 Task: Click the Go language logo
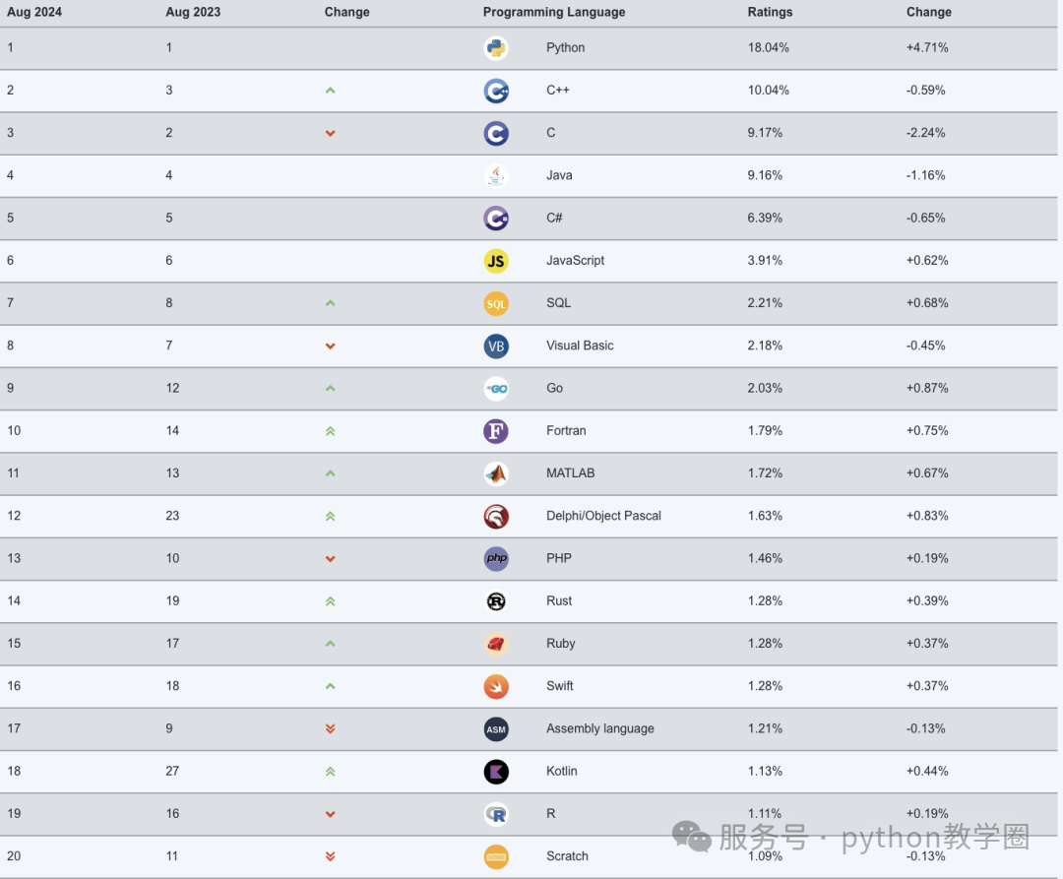(x=496, y=389)
